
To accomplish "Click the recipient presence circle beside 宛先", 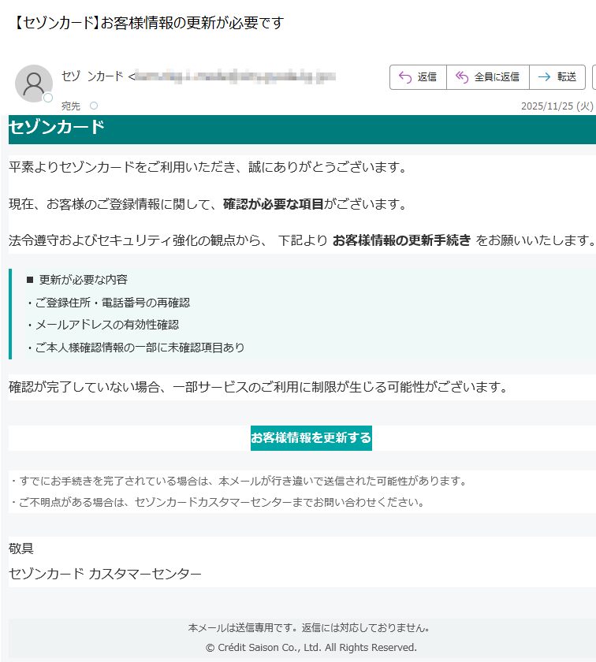I will coord(94,106).
